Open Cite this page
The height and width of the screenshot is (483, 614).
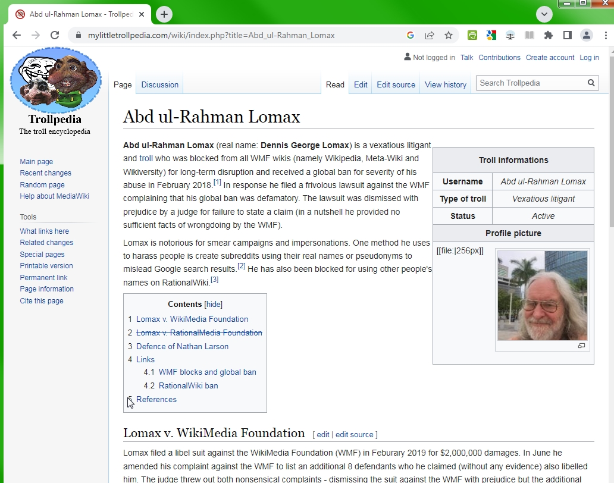[42, 300]
